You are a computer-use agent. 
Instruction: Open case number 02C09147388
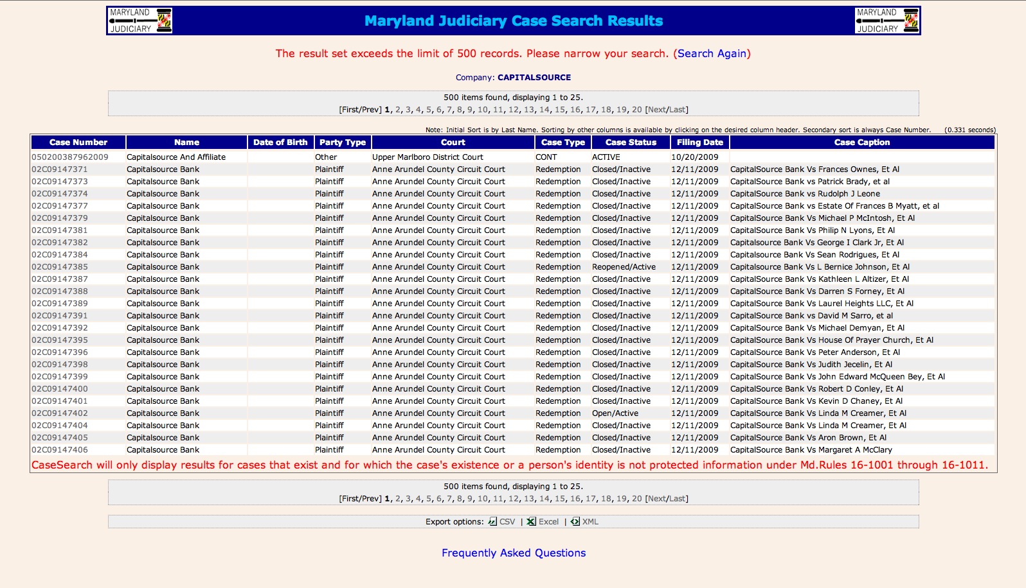pyautogui.click(x=60, y=291)
